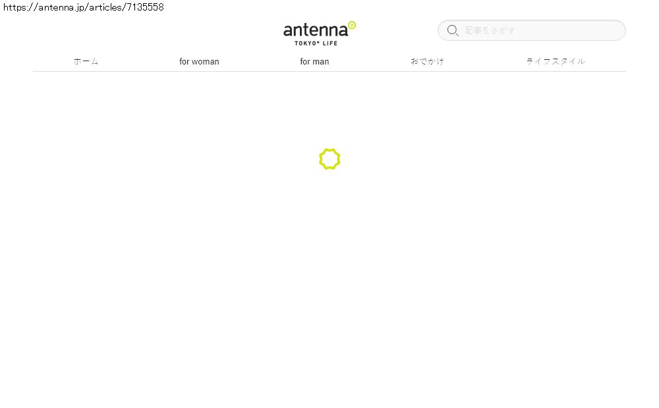Click the TOKYO LIFE tagline under logo
The width and height of the screenshot is (659, 408).
[x=316, y=43]
